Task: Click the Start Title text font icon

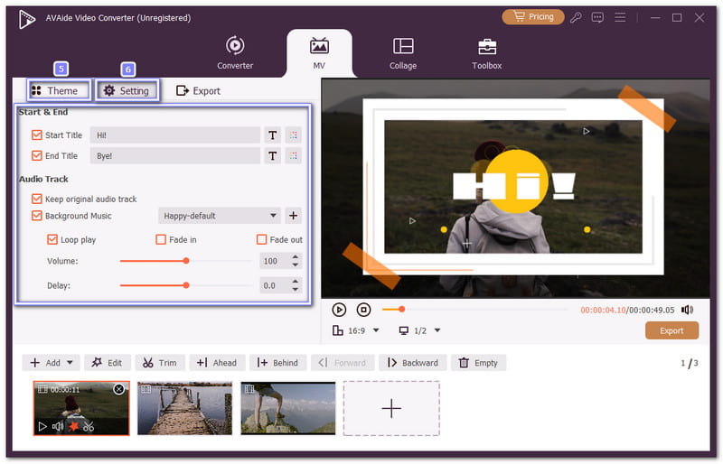Action: click(272, 135)
